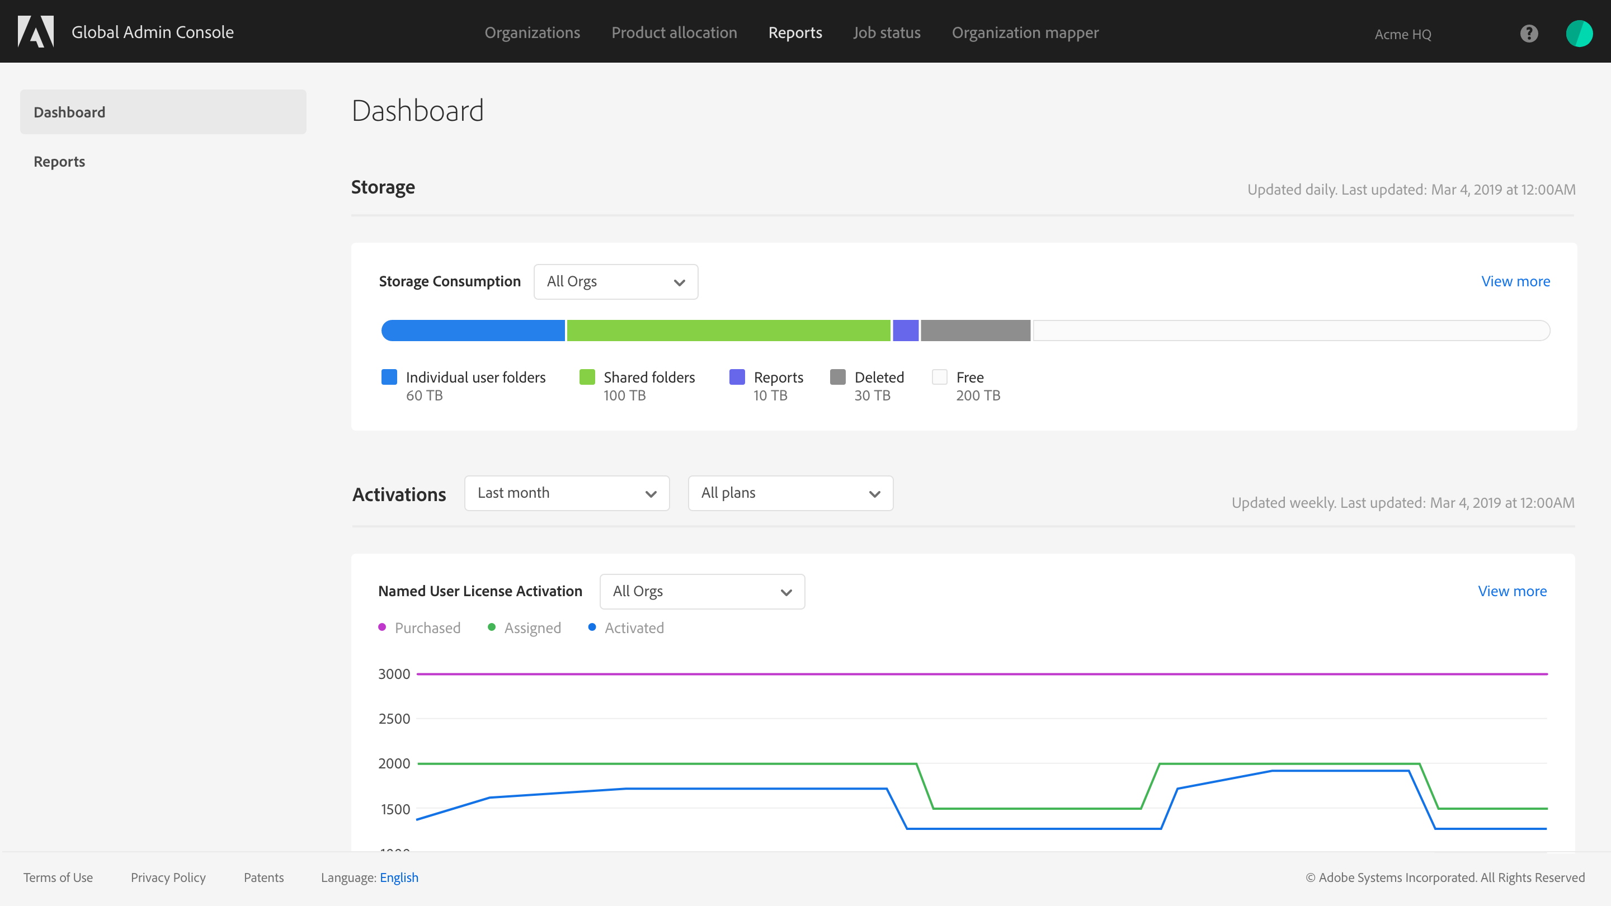Screen dimensions: 1611x906
Task: Open the license activation All Orgs dropdown
Action: click(701, 591)
